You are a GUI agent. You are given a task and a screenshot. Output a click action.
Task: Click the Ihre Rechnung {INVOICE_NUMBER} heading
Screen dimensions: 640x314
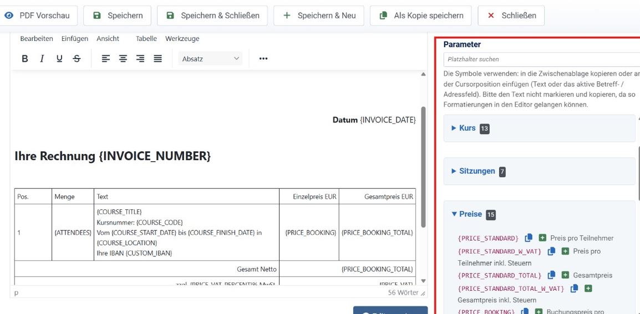tap(113, 156)
